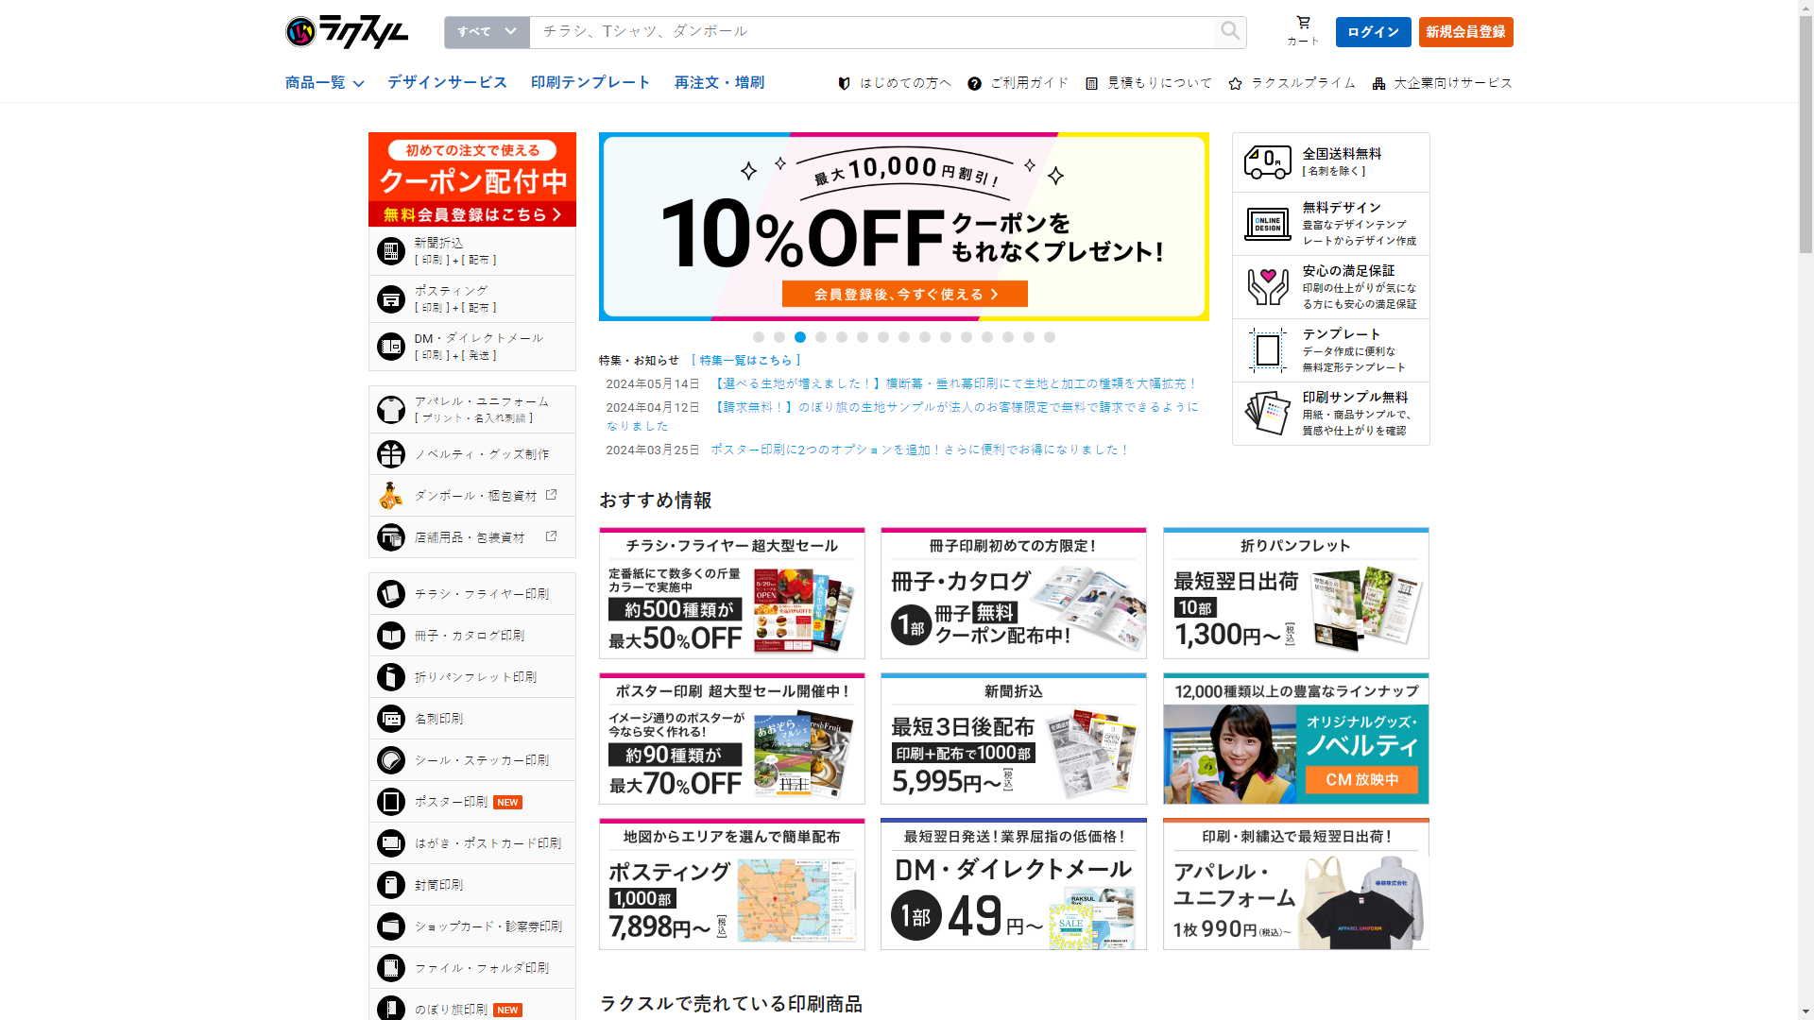Open the shopping cart icon
1814x1020 pixels.
pyautogui.click(x=1303, y=23)
